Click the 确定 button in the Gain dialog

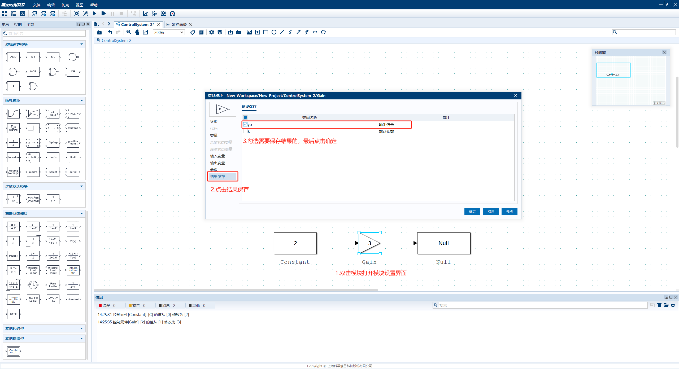point(472,211)
